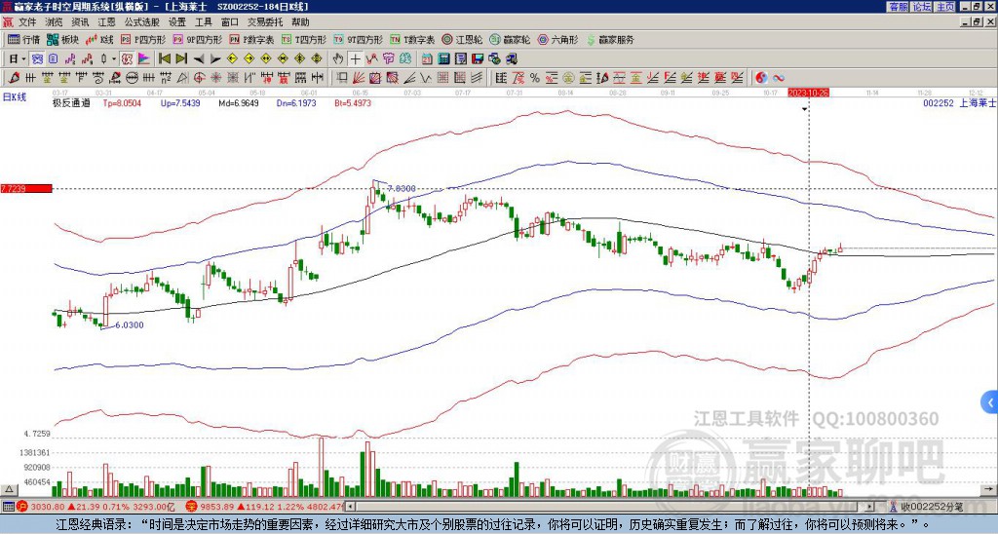Click the red save disk icon
This screenshot has height=534, width=998.
click(x=478, y=59)
